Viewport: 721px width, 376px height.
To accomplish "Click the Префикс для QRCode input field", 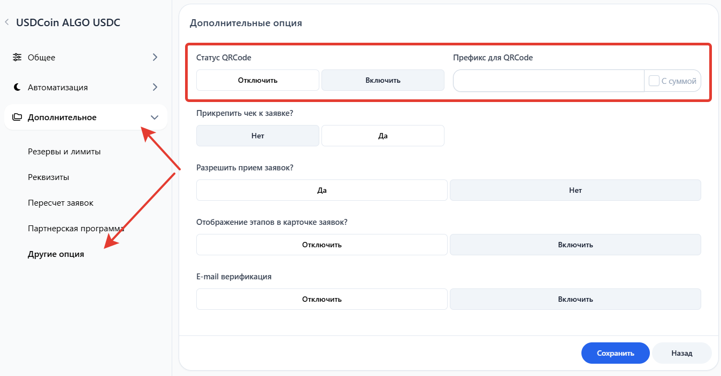I will [x=548, y=81].
